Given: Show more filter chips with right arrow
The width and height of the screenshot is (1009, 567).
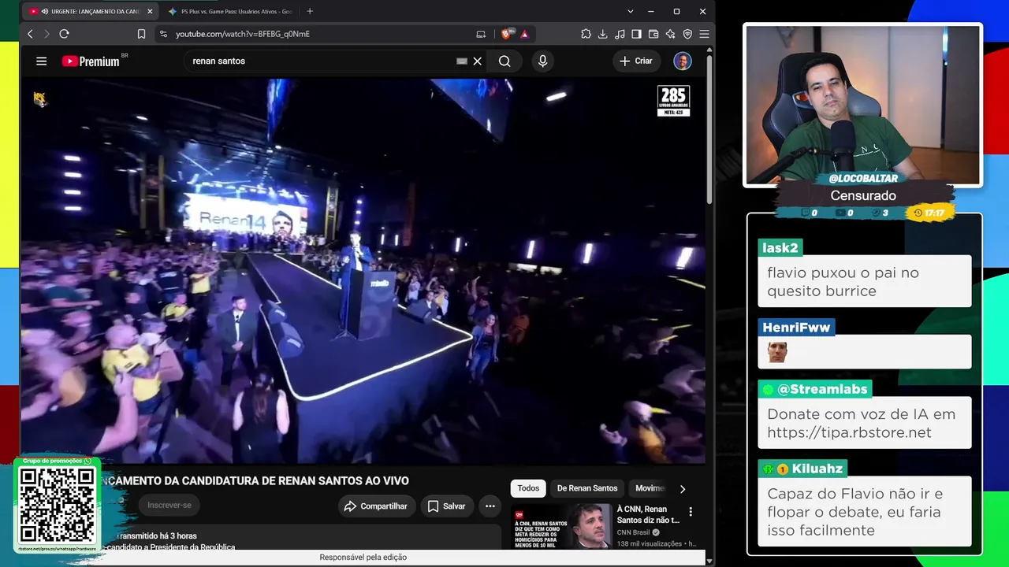Looking at the screenshot, I should (x=683, y=488).
